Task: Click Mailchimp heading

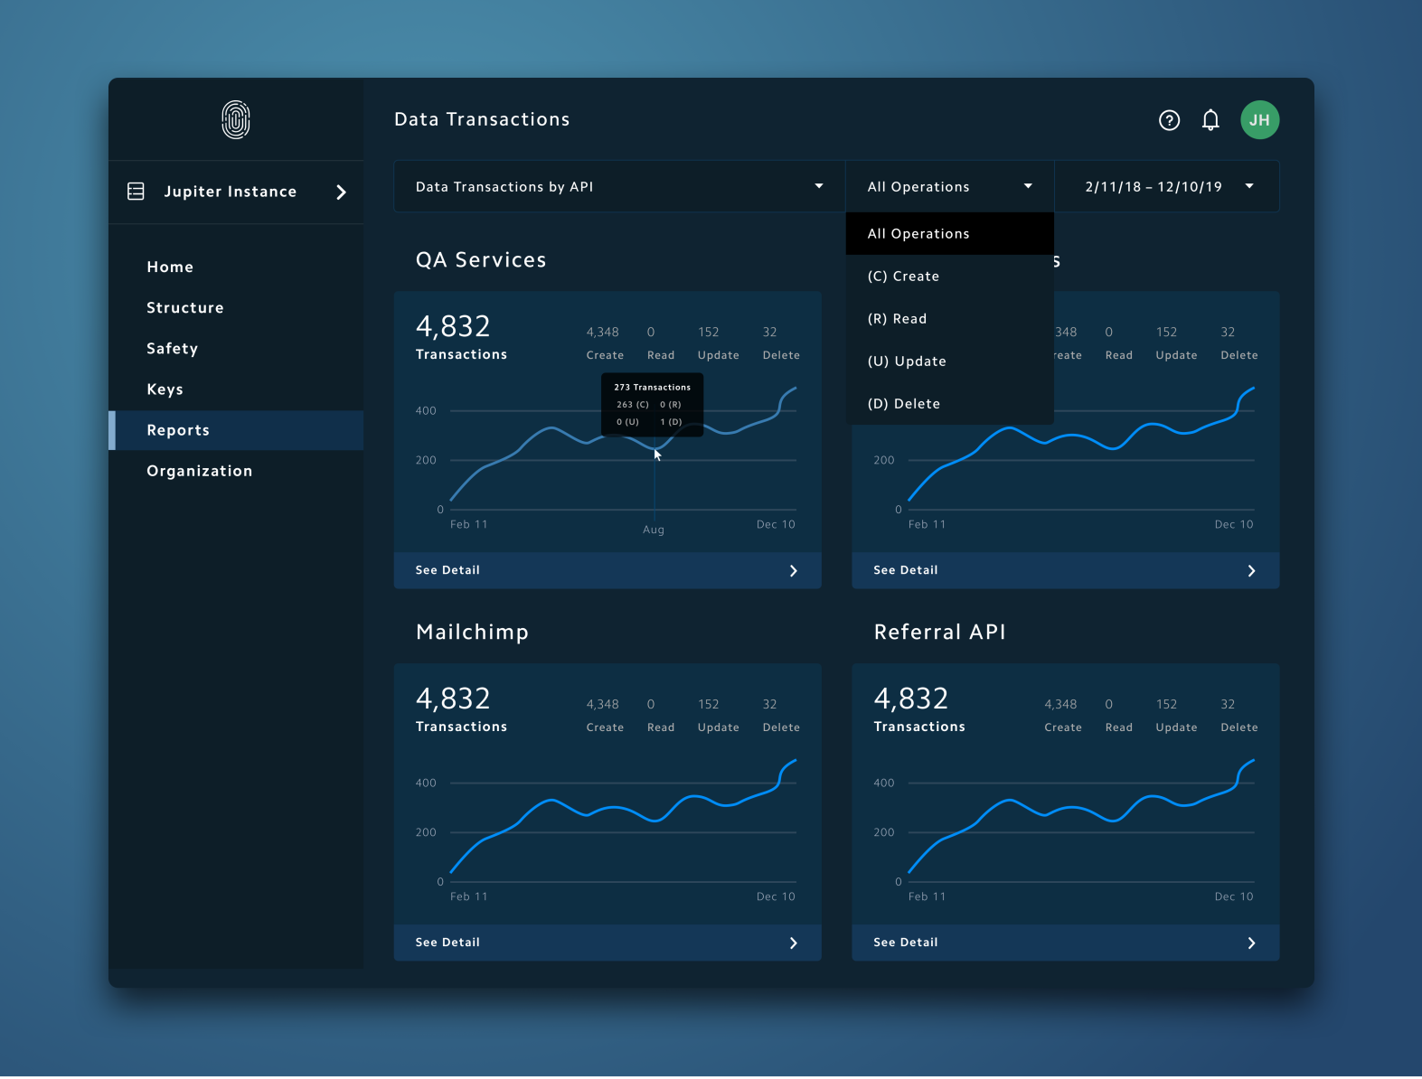Action: coord(472,632)
